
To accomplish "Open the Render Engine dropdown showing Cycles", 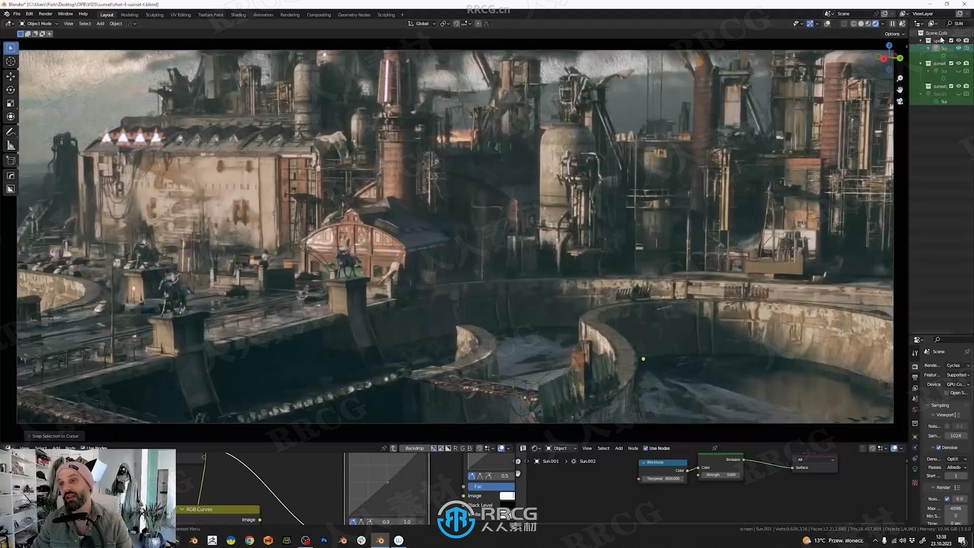I will point(957,366).
